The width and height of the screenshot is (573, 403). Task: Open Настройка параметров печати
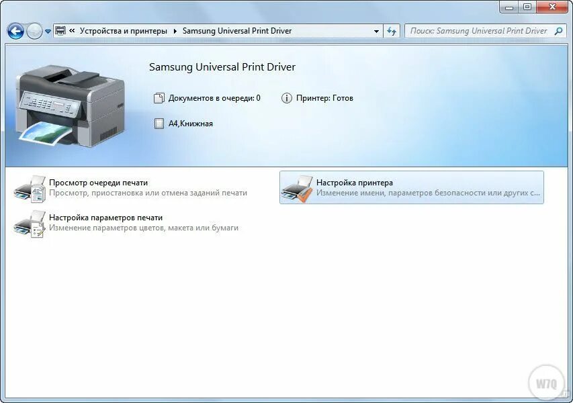[105, 218]
